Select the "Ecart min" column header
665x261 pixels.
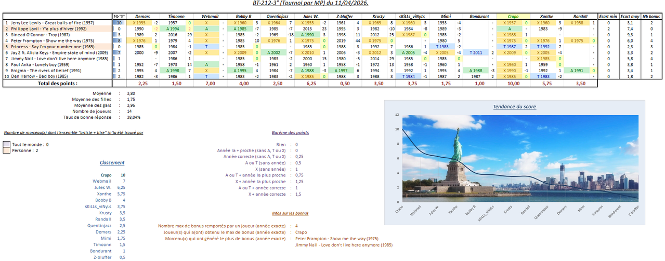[608, 17]
